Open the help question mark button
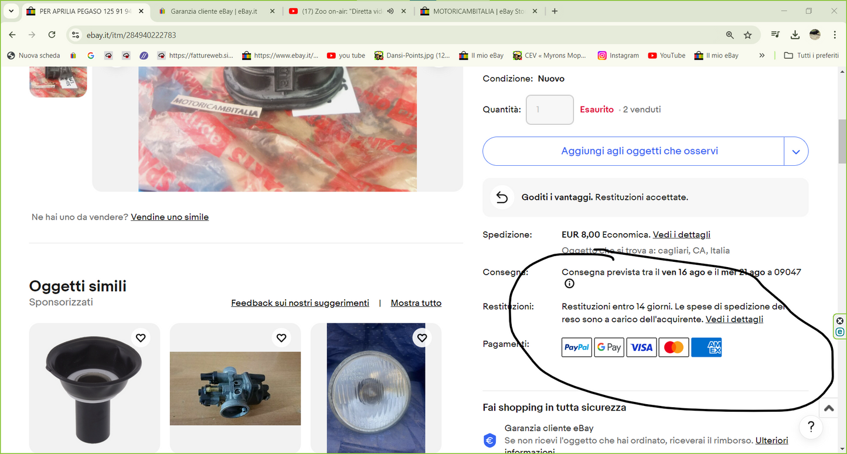Image resolution: width=847 pixels, height=454 pixels. [811, 426]
